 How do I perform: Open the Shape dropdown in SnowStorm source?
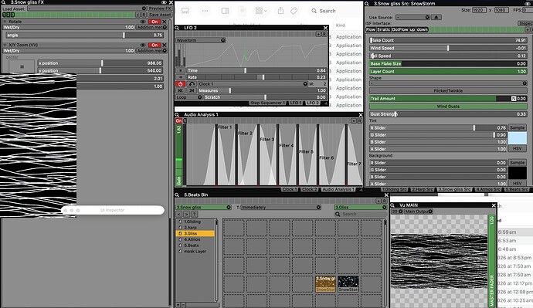[448, 83]
